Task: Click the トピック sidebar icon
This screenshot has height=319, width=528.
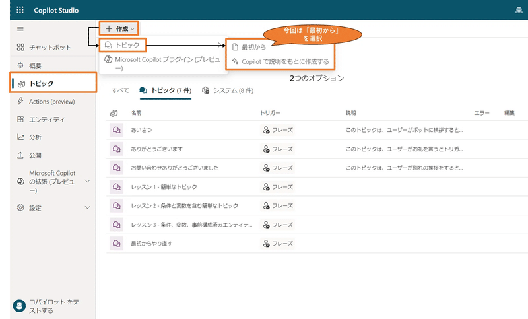Action: [21, 83]
